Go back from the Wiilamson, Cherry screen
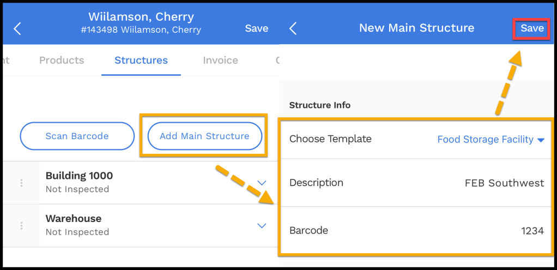 (17, 28)
